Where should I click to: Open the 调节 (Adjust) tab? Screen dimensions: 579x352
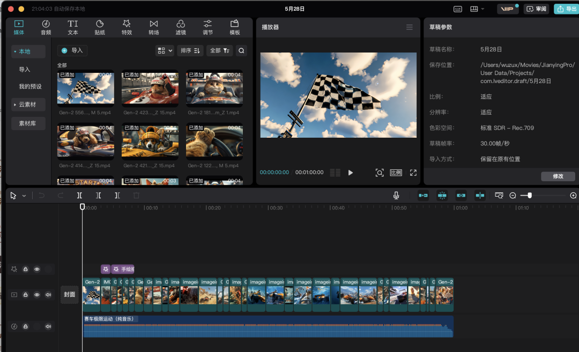pos(207,27)
